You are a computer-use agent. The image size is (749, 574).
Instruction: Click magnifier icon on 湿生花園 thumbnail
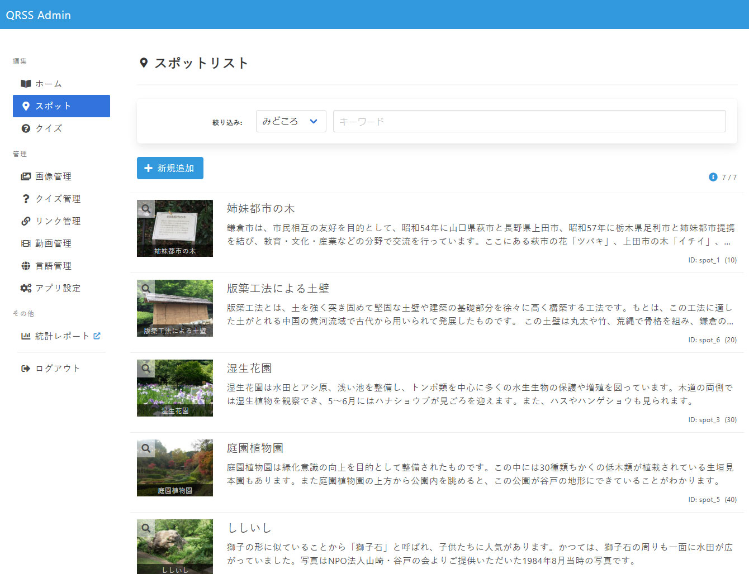click(146, 369)
